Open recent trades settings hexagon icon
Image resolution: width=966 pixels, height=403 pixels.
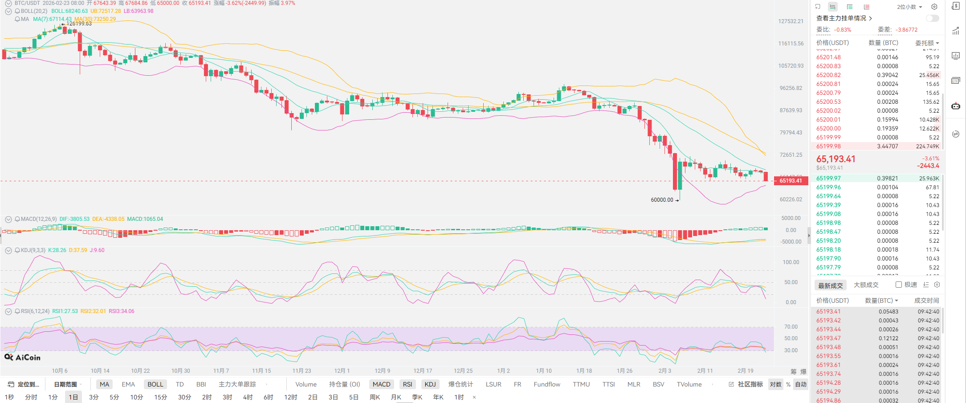coord(937,285)
